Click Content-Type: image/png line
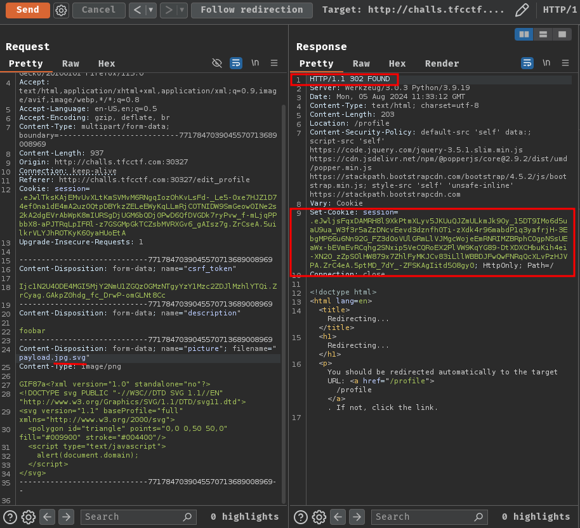This screenshot has height=528, width=580. pyautogui.click(x=70, y=366)
